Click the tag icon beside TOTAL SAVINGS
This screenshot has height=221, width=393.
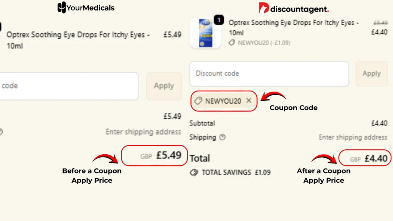coord(194,172)
